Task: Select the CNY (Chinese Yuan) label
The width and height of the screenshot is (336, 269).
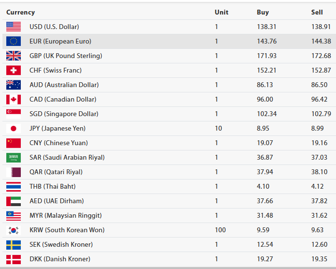Action: [59, 143]
